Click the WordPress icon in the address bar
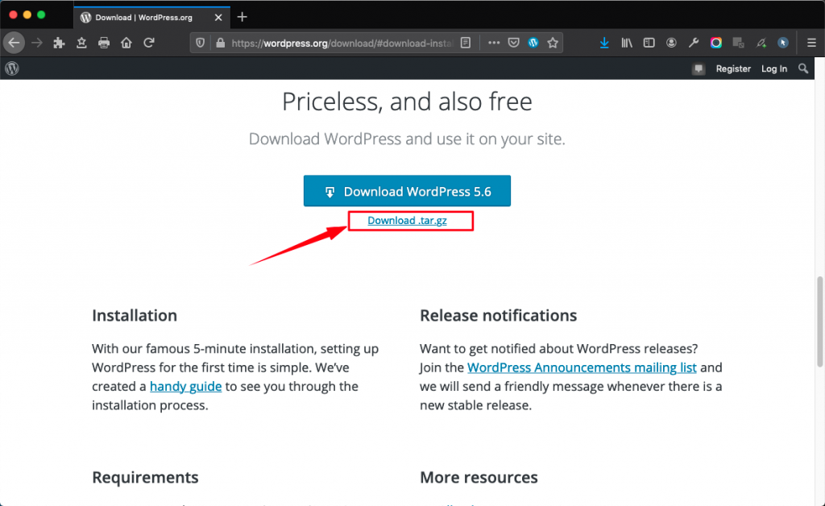Viewport: 825px width, 506px height. [533, 44]
